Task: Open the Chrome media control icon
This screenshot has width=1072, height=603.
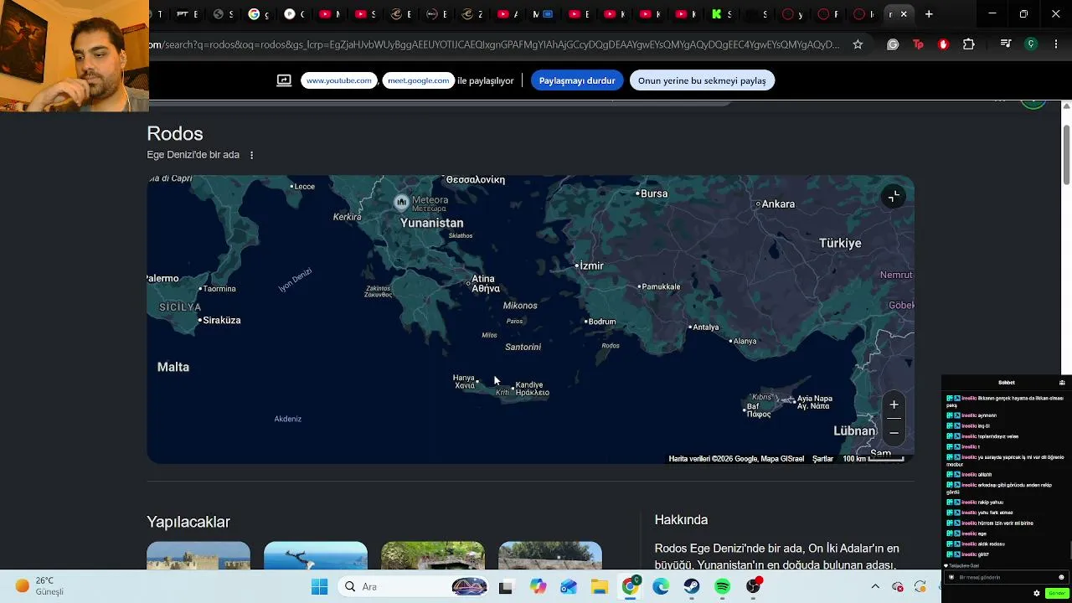Action: pyautogui.click(x=1006, y=44)
